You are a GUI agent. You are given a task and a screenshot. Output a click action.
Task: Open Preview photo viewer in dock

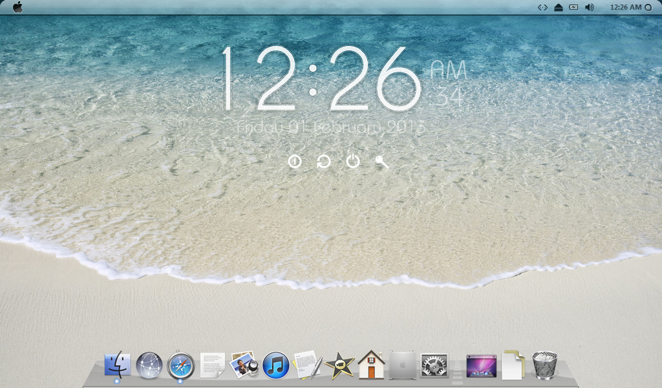tap(244, 365)
